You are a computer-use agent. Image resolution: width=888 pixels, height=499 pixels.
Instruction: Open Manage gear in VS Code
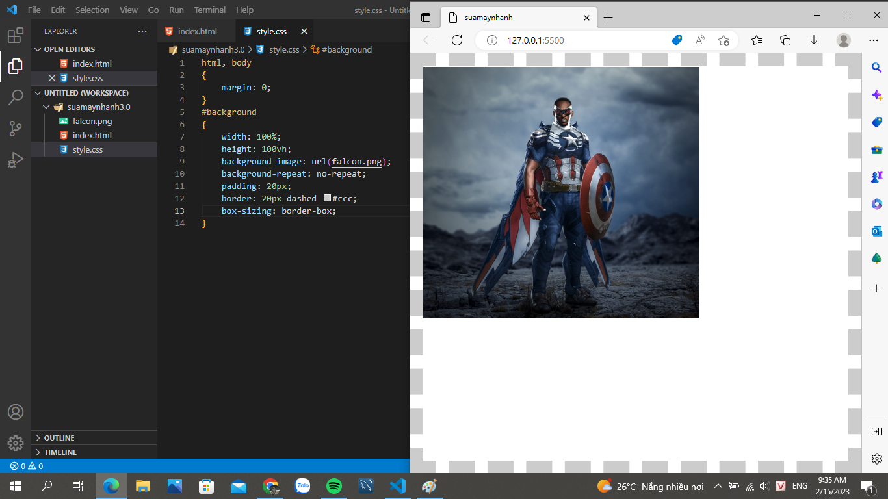[16, 443]
